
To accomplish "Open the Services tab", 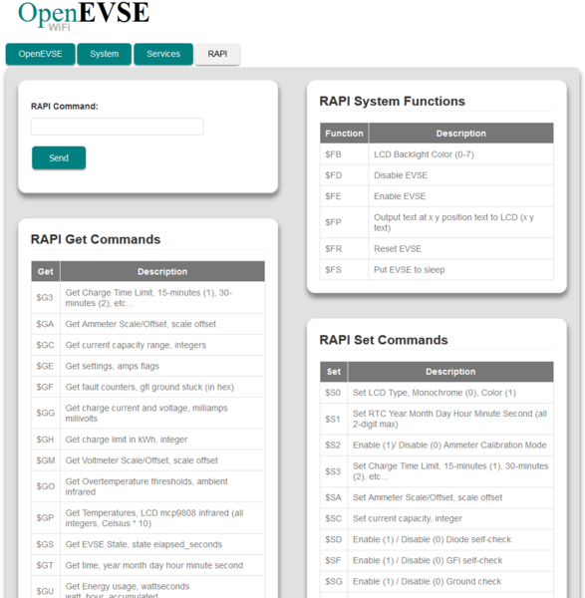I will (163, 54).
